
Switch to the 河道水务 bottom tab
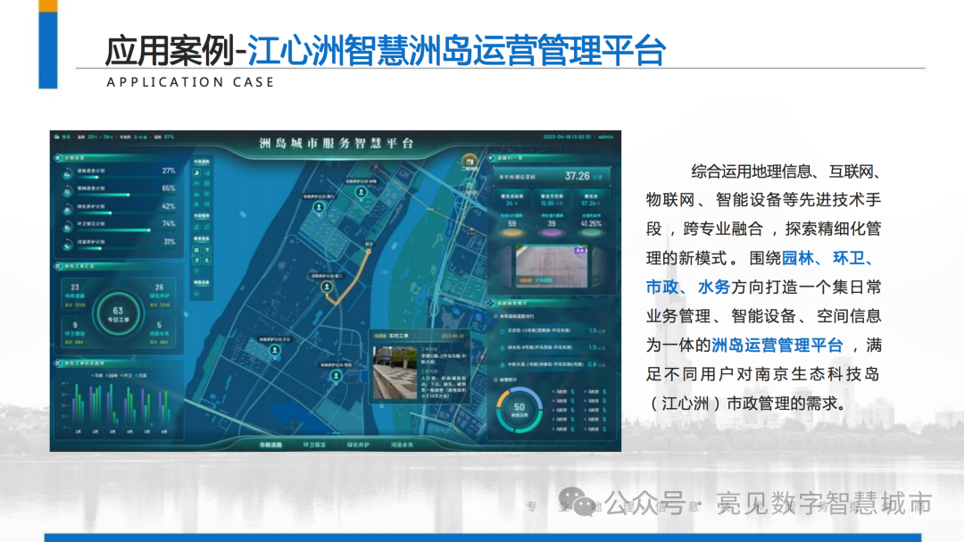pos(402,445)
